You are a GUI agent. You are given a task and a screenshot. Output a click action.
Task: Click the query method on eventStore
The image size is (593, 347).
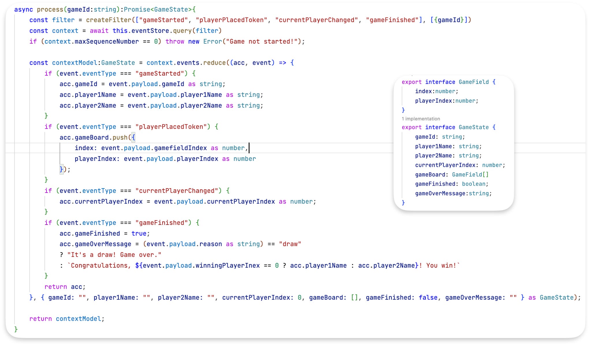pyautogui.click(x=182, y=31)
